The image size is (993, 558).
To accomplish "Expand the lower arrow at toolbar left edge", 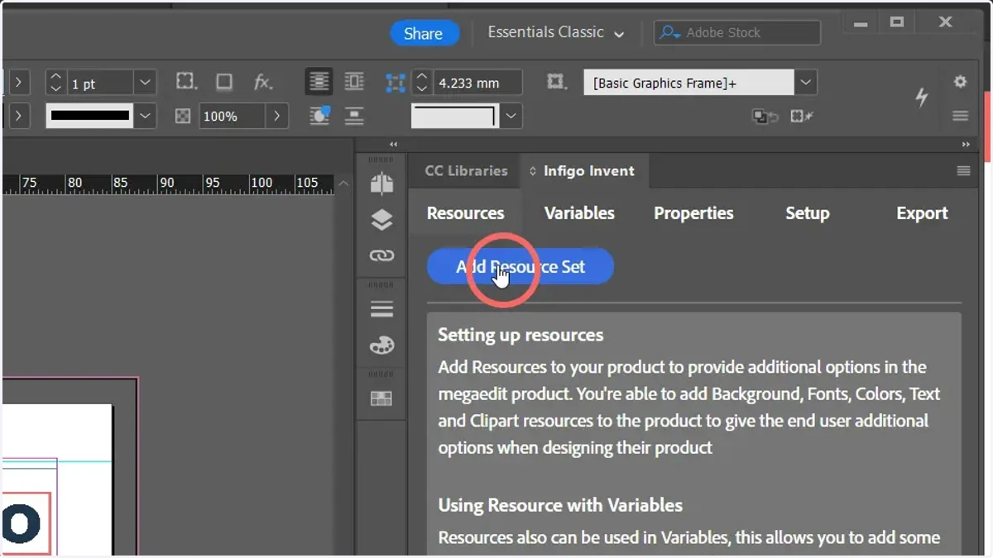I will (18, 117).
